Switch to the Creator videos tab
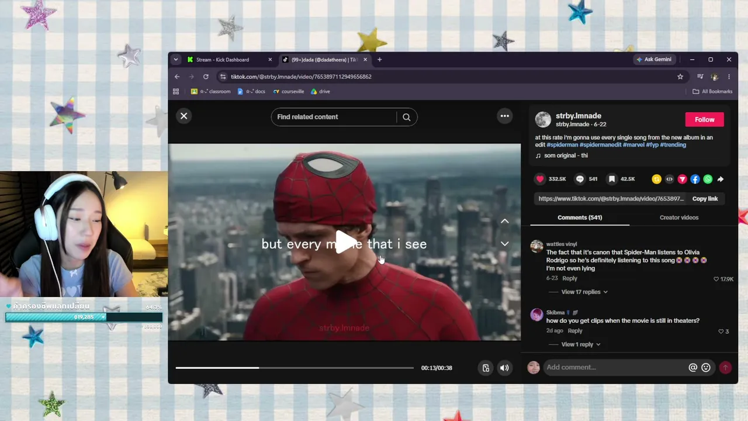 tap(679, 218)
